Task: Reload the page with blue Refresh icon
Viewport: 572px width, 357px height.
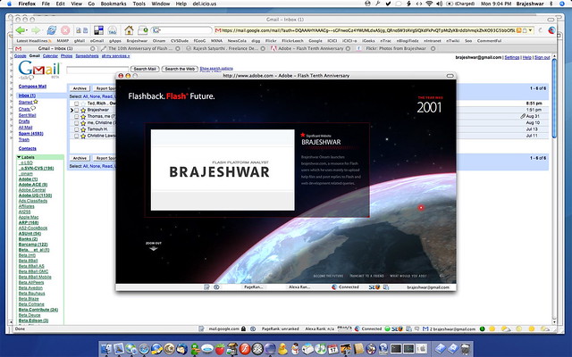Action: click(52, 30)
